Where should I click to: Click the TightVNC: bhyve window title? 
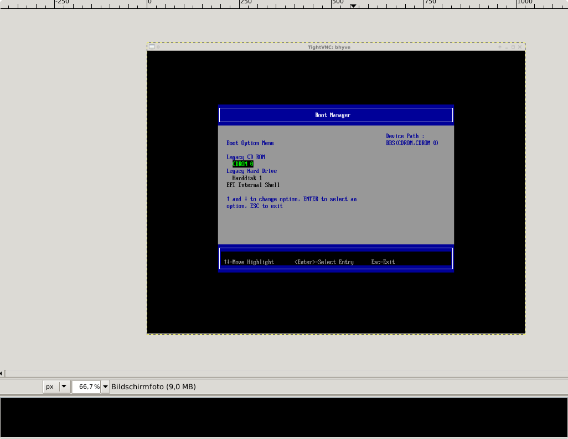(329, 47)
